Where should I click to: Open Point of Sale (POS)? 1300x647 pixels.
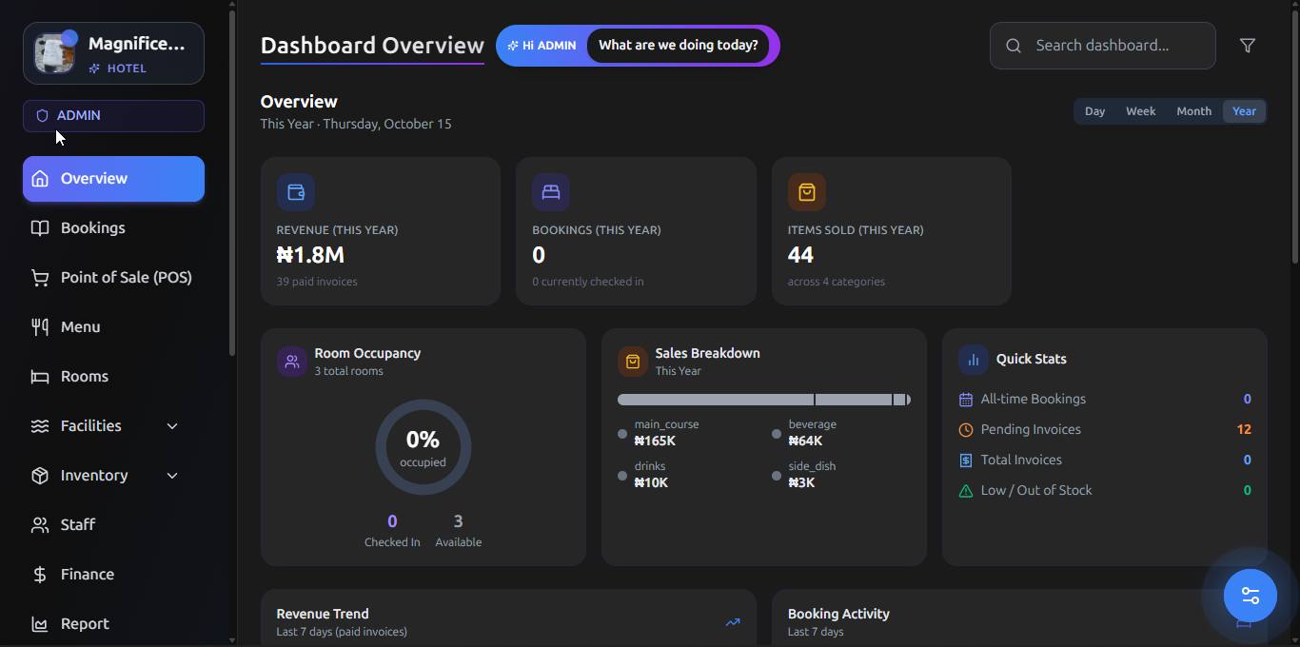[113, 278]
